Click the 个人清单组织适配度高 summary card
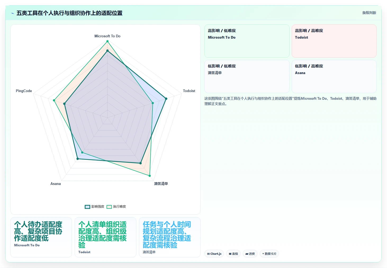387x268 pixels. [x=105, y=237]
